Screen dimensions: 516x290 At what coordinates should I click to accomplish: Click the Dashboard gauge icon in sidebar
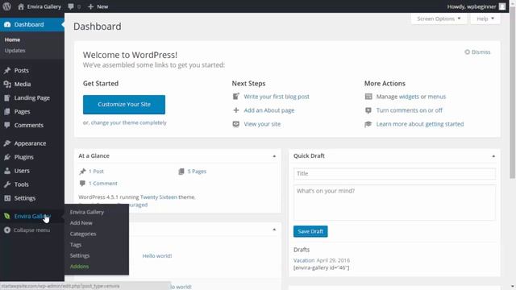pos(7,25)
